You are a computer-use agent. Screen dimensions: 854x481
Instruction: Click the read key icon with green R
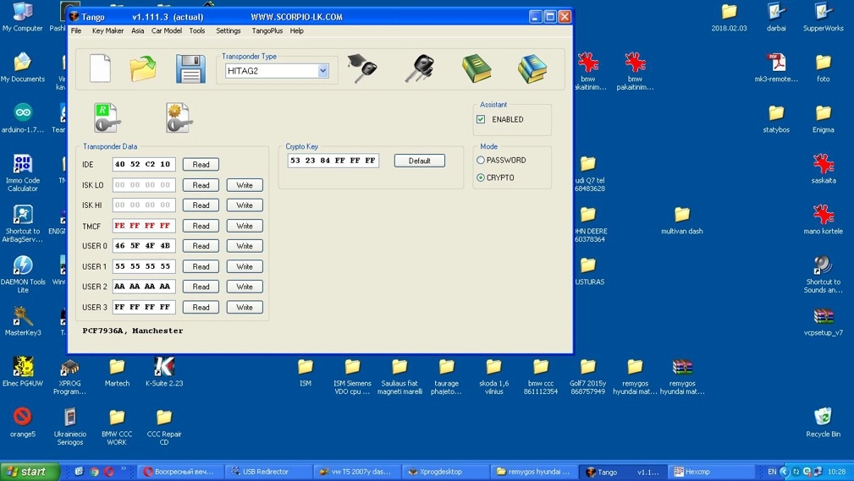pos(106,118)
